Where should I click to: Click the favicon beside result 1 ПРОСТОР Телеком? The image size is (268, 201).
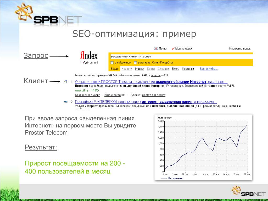tap(66, 82)
